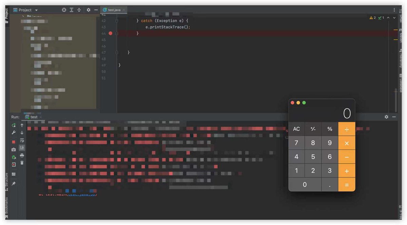The image size is (407, 225).
Task: Collapse code fold marker at line 44
Action: coord(117,33)
